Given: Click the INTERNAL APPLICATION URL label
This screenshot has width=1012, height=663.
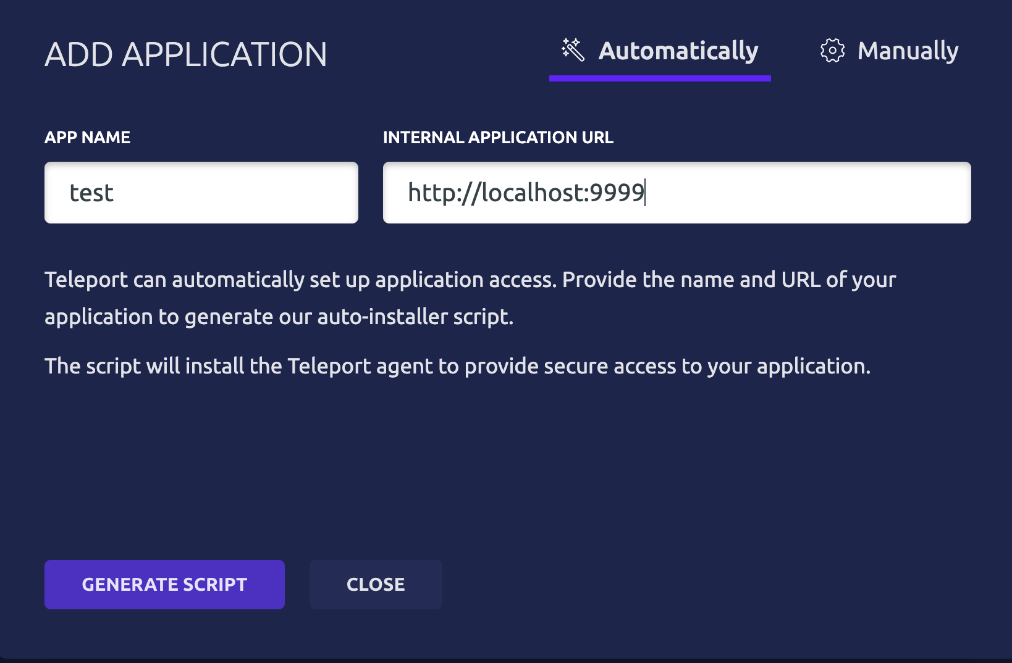Looking at the screenshot, I should [x=499, y=137].
